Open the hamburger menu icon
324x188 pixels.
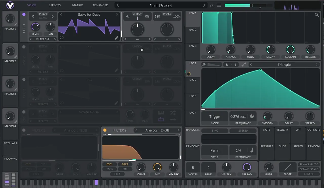(219, 5)
